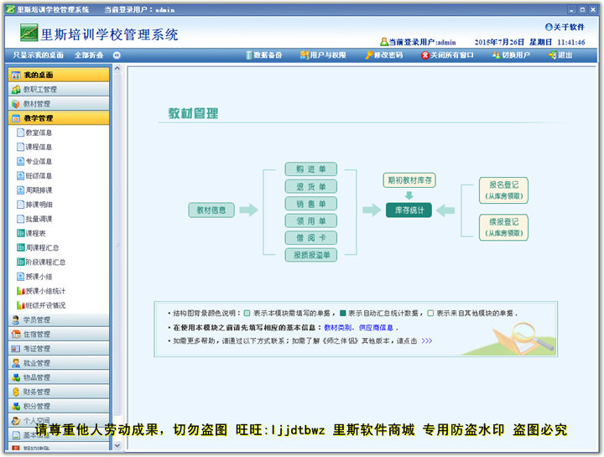Open 专业信息 in the tree
Viewport: 604px width, 457px height.
point(34,161)
